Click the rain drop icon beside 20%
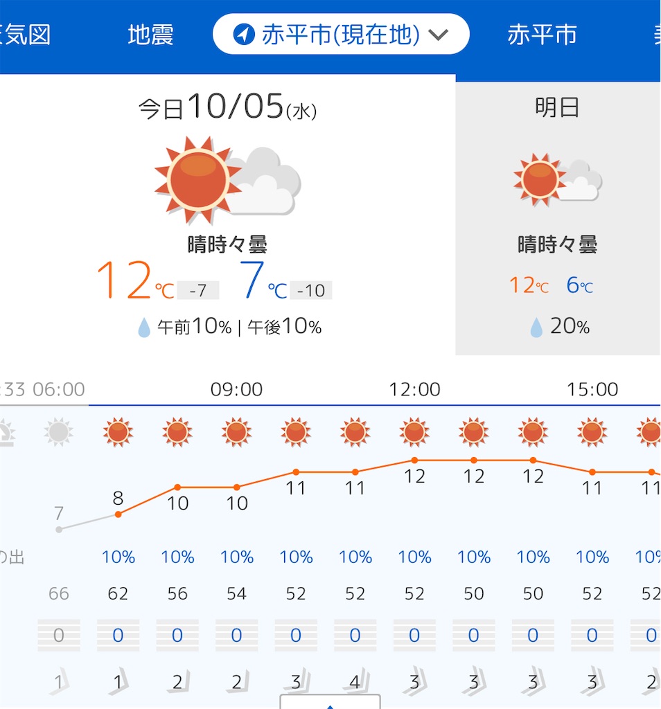This screenshot has height=709, width=661. pyautogui.click(x=536, y=327)
